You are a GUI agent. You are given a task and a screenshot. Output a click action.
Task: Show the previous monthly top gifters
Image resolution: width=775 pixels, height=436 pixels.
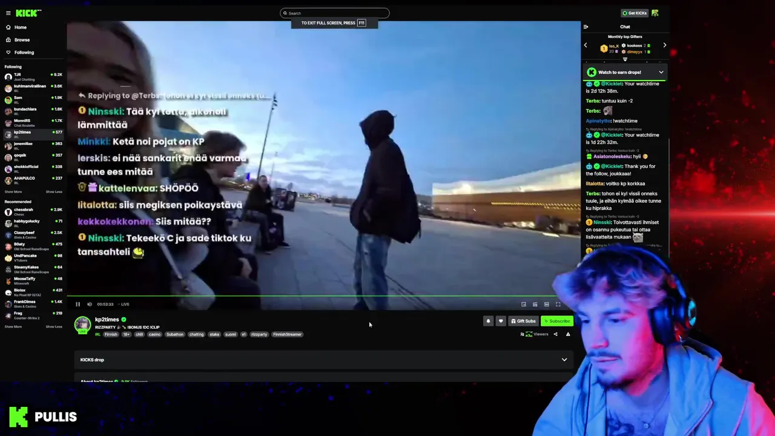[x=585, y=45]
